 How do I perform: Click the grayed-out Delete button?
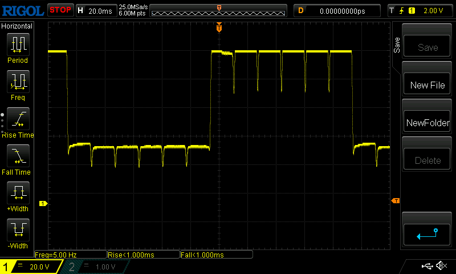click(427, 159)
